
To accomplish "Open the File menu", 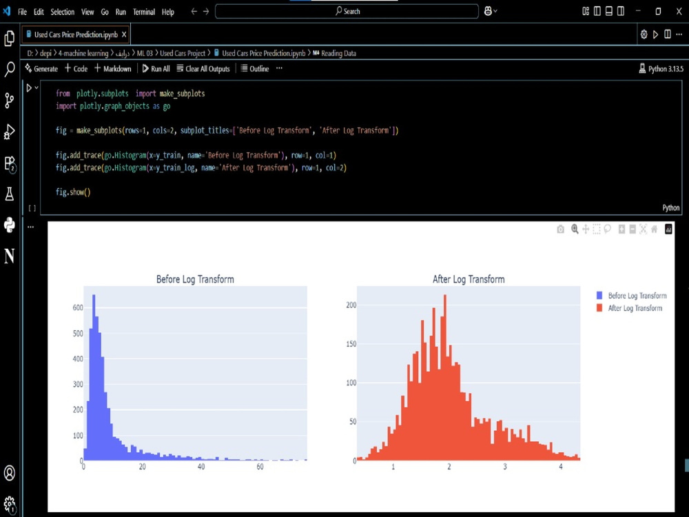I will click(22, 12).
